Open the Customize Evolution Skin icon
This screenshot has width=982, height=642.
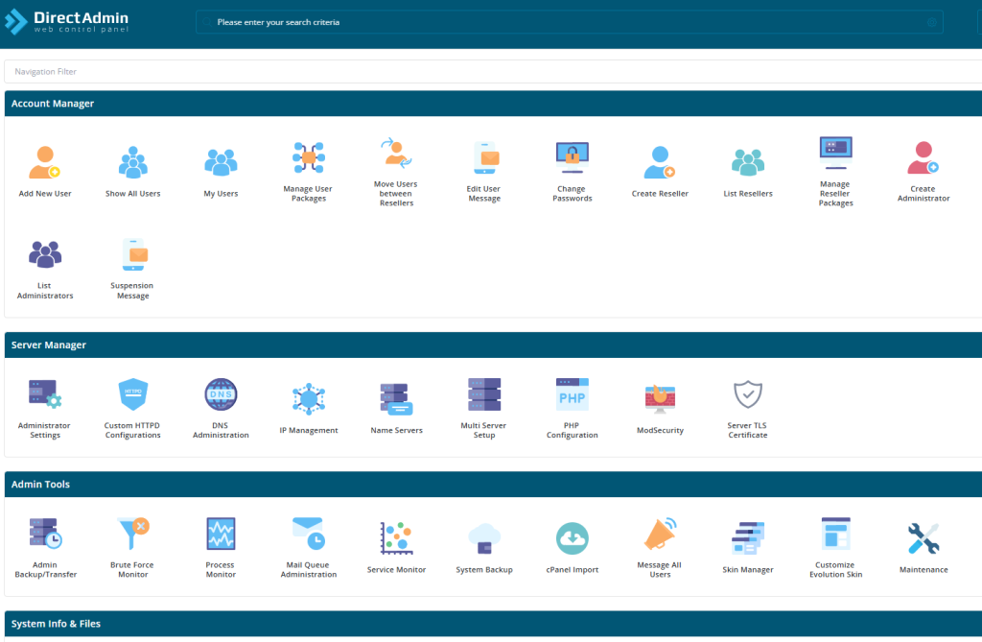[x=836, y=534]
